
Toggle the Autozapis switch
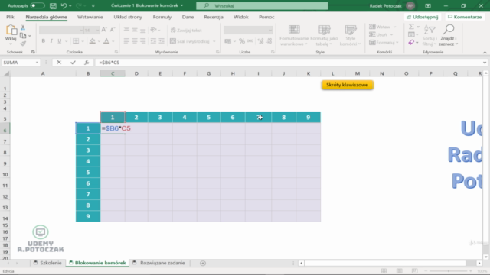point(38,5)
